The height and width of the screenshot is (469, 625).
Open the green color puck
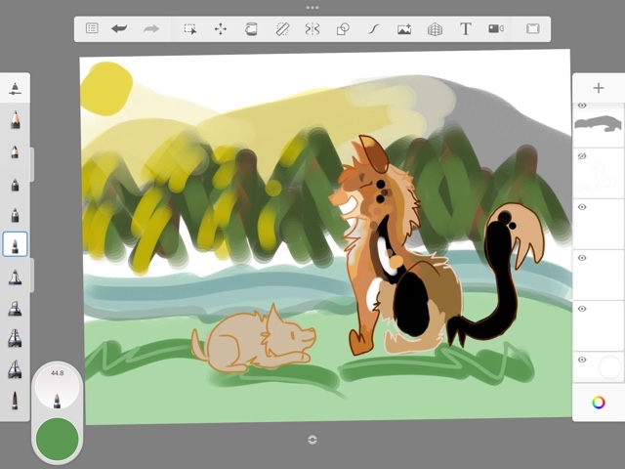(57, 439)
